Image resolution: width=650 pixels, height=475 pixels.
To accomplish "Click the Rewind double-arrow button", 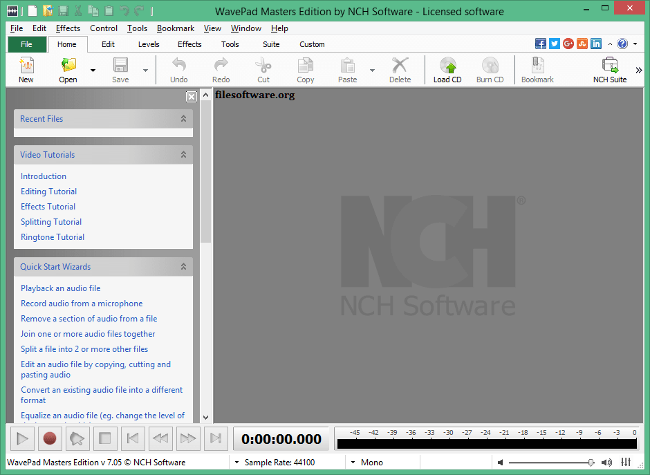I will click(160, 438).
